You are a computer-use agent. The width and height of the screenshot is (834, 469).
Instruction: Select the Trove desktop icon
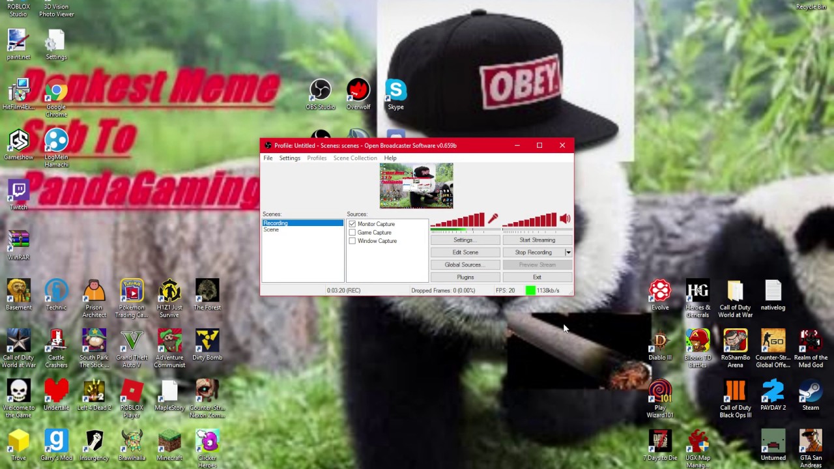click(18, 446)
